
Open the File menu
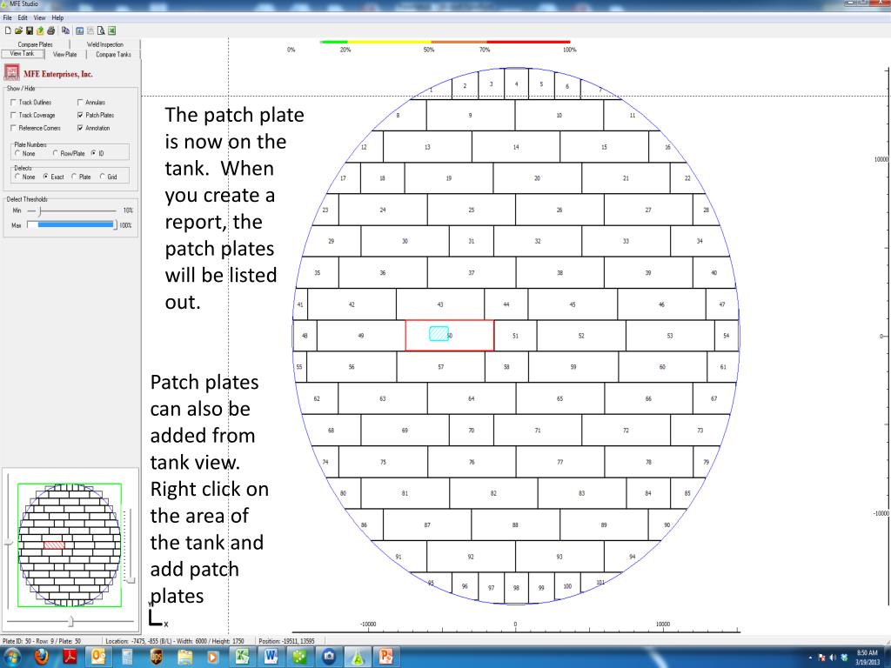(7, 17)
